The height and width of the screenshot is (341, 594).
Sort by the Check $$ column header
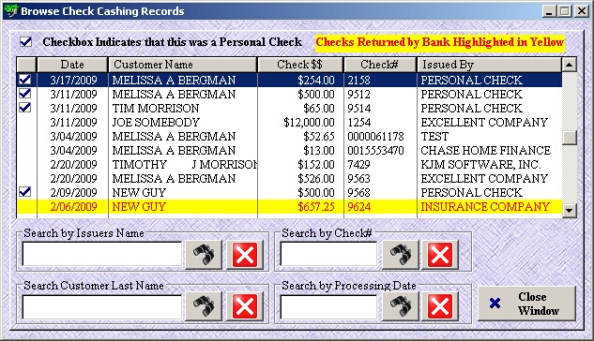300,65
